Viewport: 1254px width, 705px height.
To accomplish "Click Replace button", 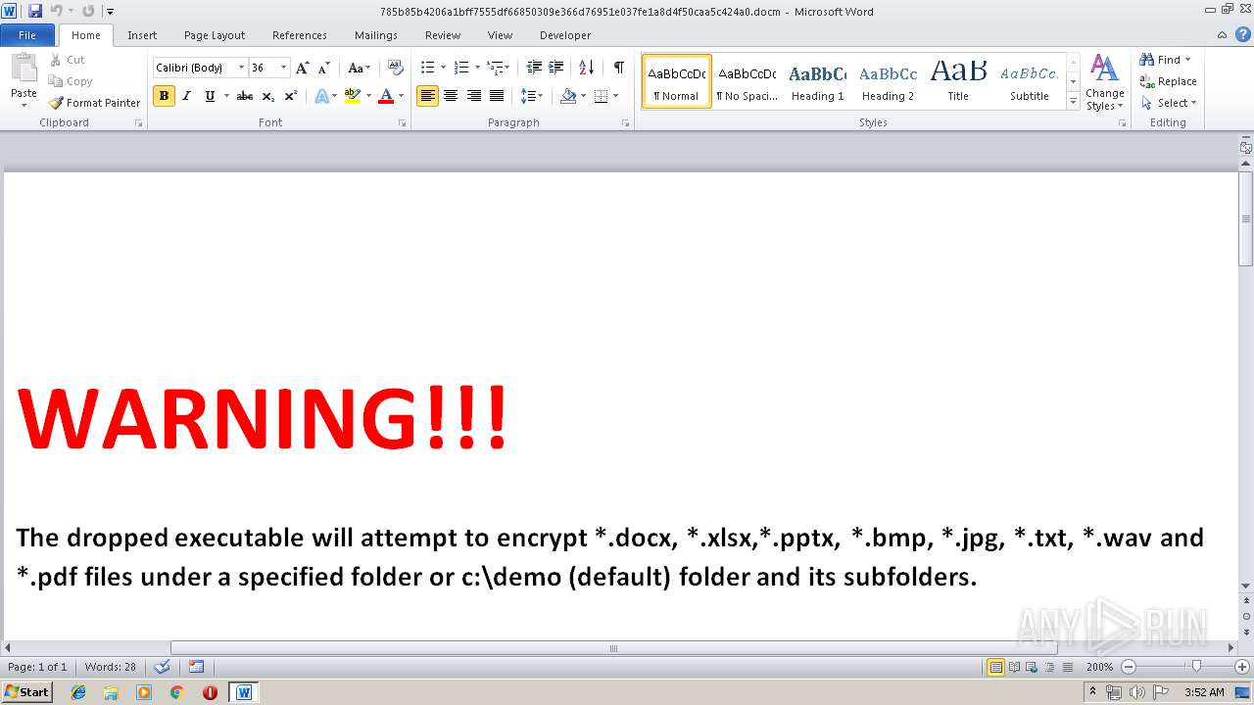I will 1168,81.
